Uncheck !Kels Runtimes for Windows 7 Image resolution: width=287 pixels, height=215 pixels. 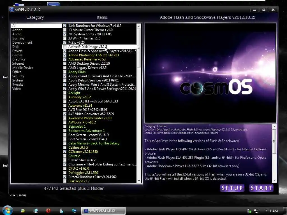tap(65, 25)
